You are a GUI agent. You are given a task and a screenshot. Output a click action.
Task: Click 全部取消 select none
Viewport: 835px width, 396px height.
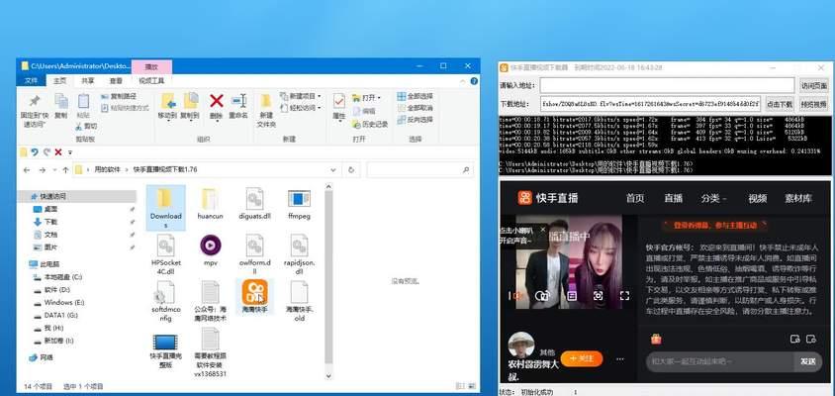point(415,108)
